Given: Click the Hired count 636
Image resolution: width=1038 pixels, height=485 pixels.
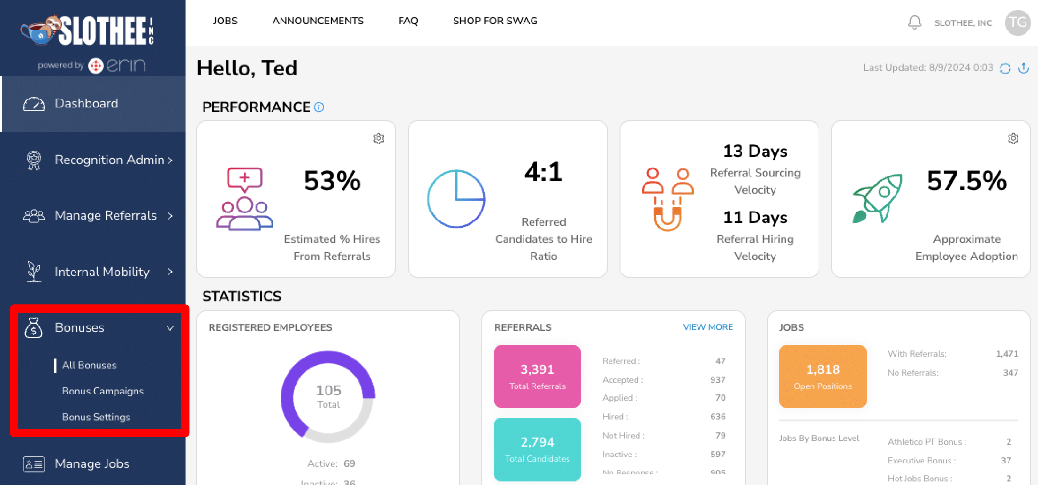Looking at the screenshot, I should [718, 417].
